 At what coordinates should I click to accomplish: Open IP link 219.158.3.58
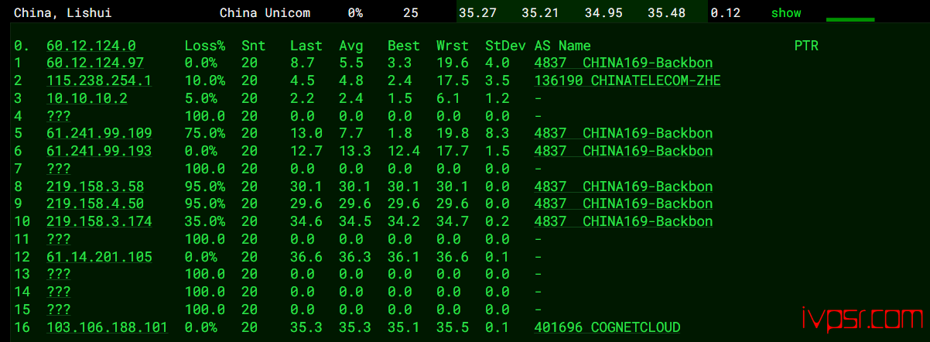[95, 186]
